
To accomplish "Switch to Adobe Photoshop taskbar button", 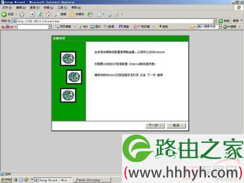I will pos(92,180).
